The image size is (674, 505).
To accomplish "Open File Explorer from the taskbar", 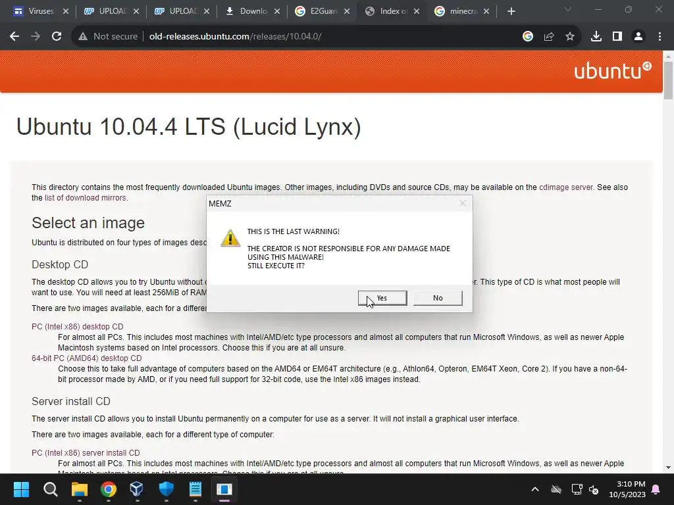I will (80, 489).
